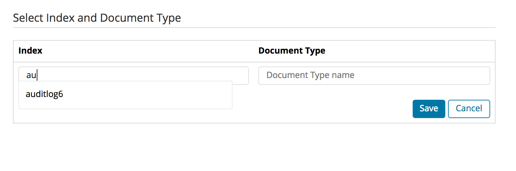Click empty space below auditlog6 in suggestion list
The height and width of the screenshot is (171, 516).
tap(125, 105)
